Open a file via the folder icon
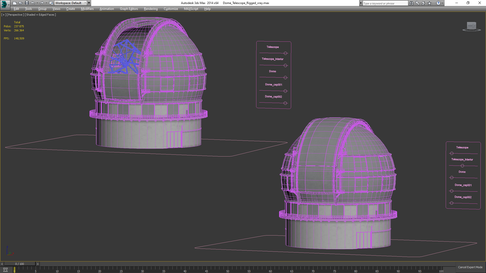Viewport: 486px width, 273px height. (x=21, y=3)
